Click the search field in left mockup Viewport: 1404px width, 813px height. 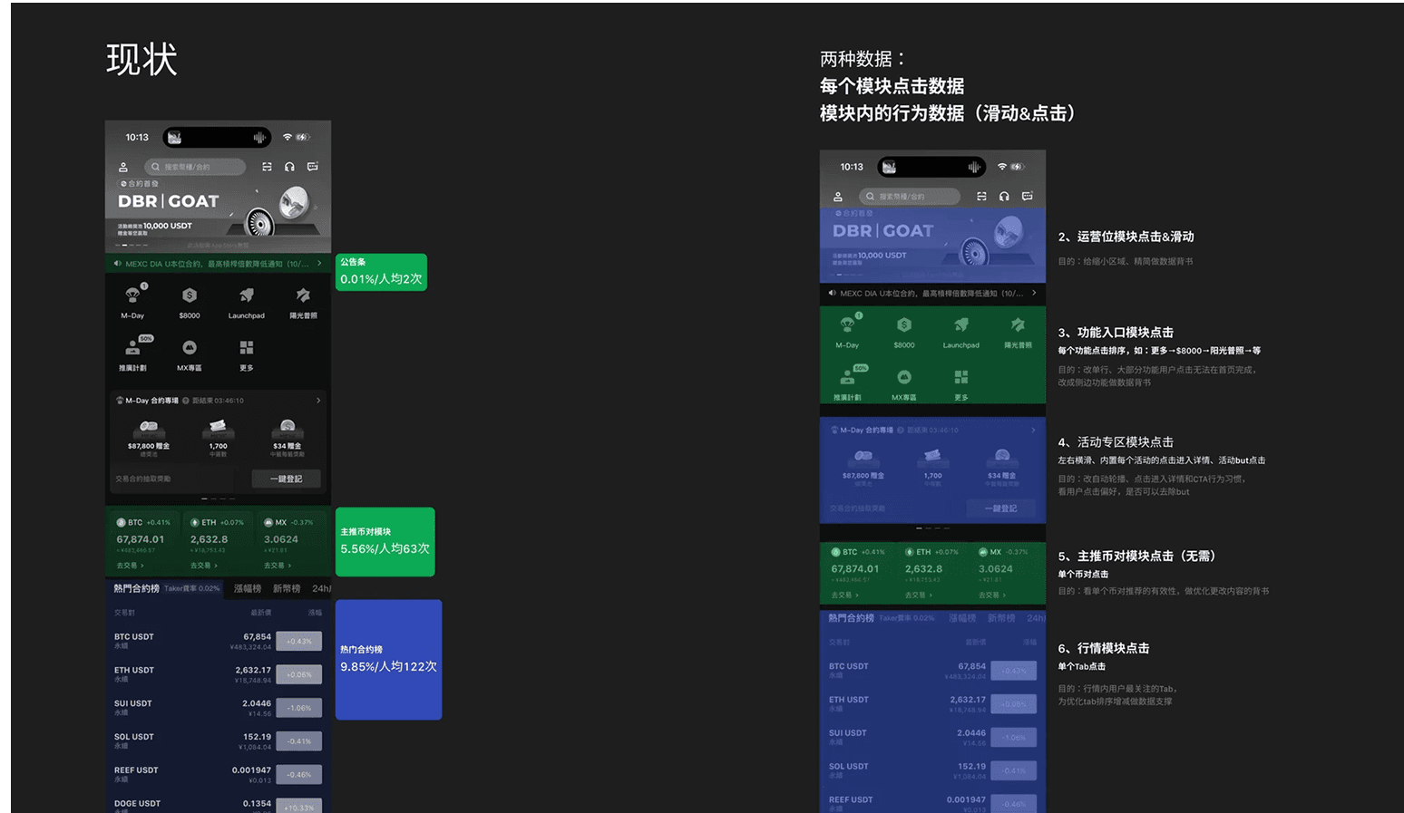point(195,167)
